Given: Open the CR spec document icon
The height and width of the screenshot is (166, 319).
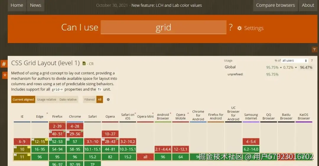Looking at the screenshot, I should (84, 63).
